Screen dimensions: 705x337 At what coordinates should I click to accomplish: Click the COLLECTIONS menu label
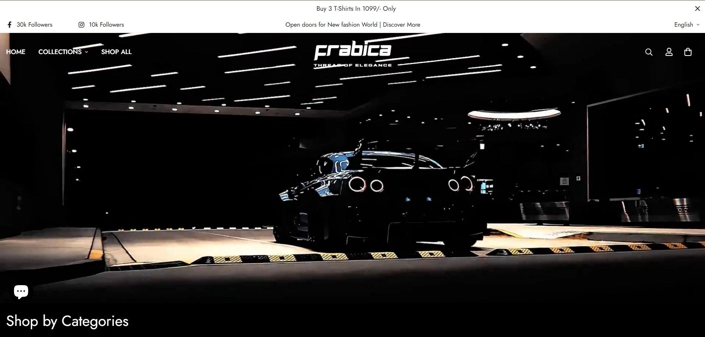(60, 52)
